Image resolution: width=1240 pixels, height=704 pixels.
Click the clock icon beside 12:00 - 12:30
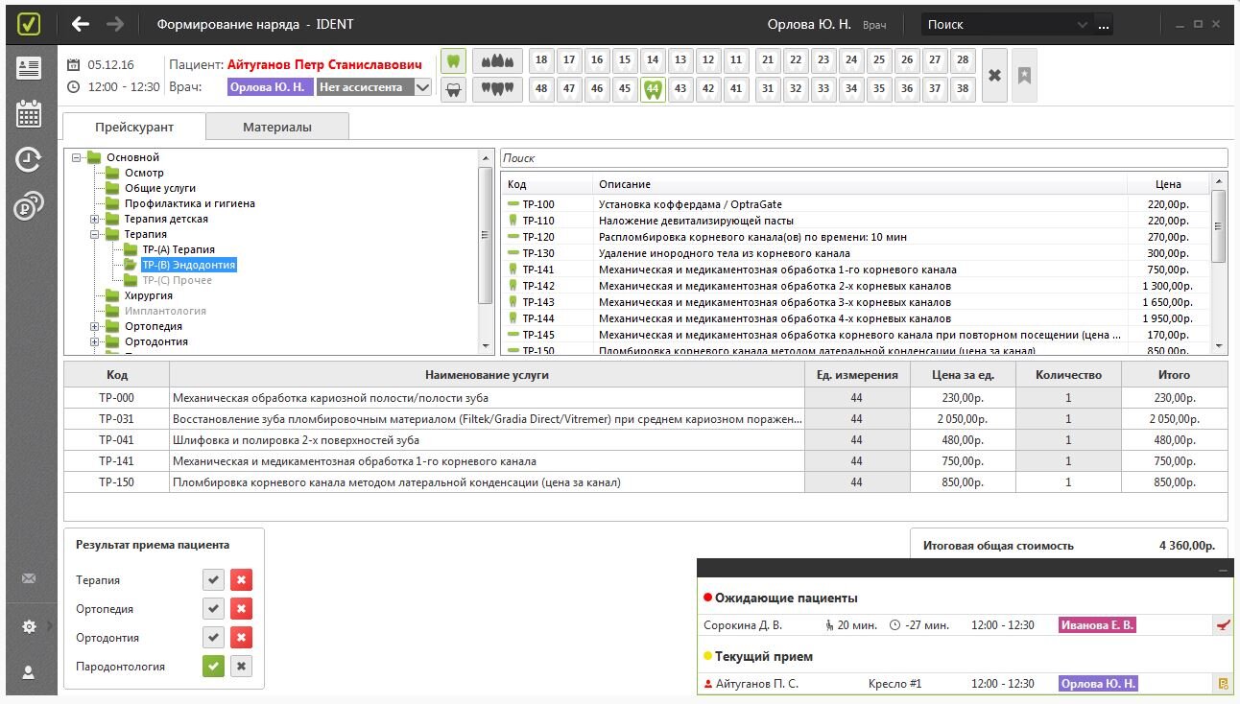[74, 87]
